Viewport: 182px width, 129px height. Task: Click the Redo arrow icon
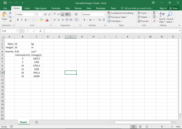(17, 3)
